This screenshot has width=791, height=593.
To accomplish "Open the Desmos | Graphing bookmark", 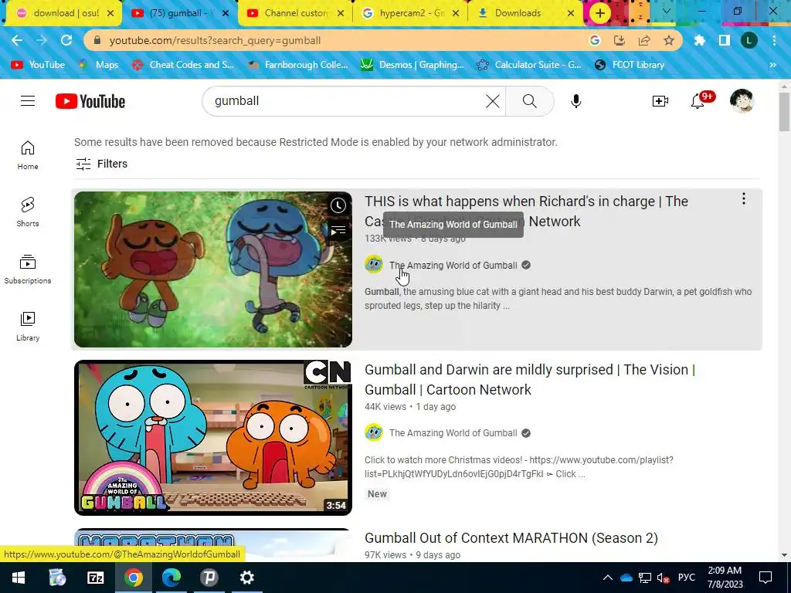I will click(x=412, y=65).
